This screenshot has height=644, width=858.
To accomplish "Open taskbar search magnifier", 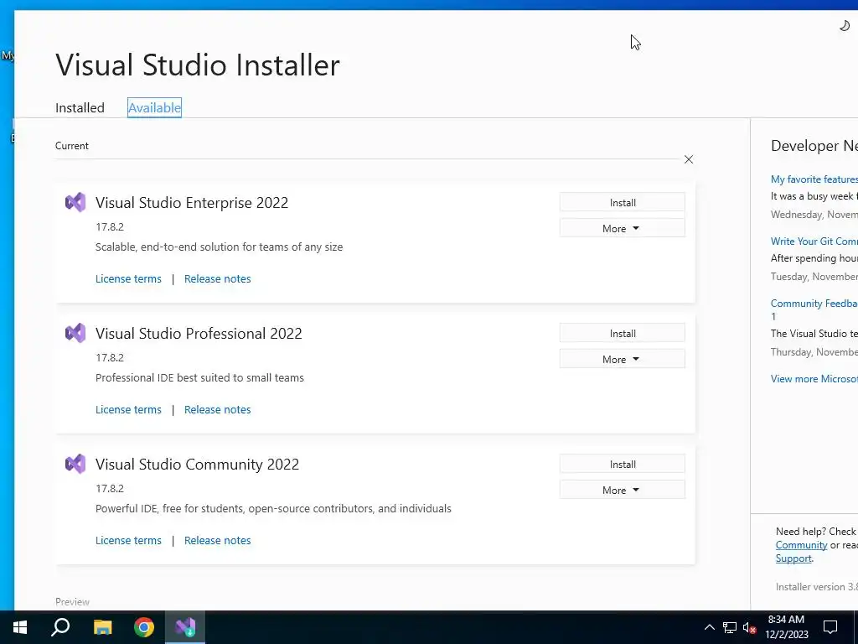I will click(60, 627).
